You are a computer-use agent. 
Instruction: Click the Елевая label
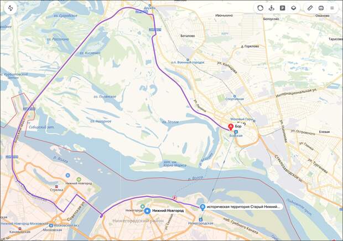[324, 132]
